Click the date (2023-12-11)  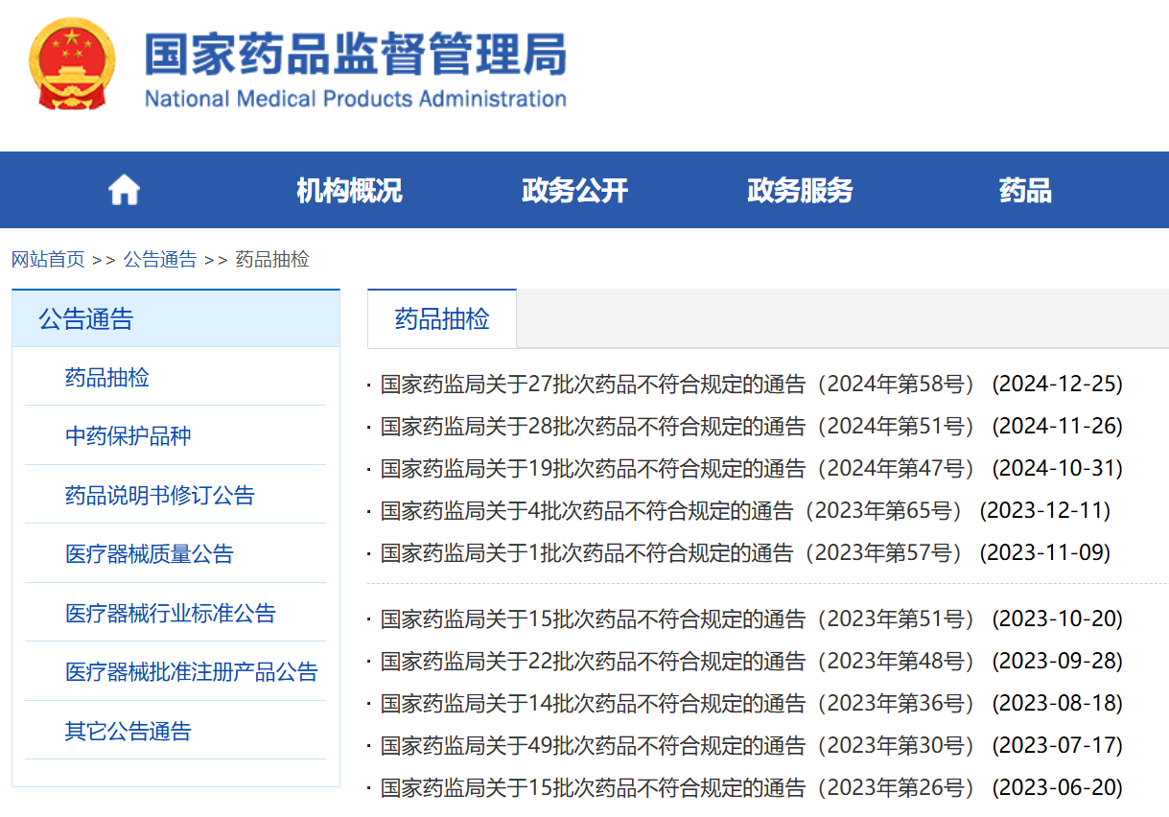point(1045,510)
